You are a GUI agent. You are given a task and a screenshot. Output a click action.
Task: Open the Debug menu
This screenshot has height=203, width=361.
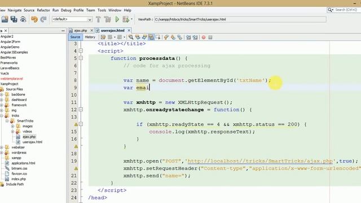[66, 10]
